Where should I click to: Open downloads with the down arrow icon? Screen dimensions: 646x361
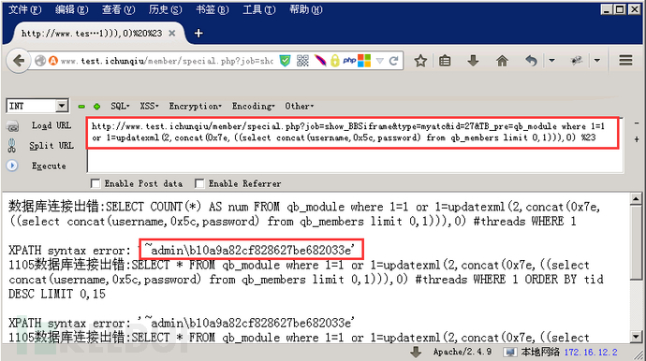pyautogui.click(x=473, y=61)
